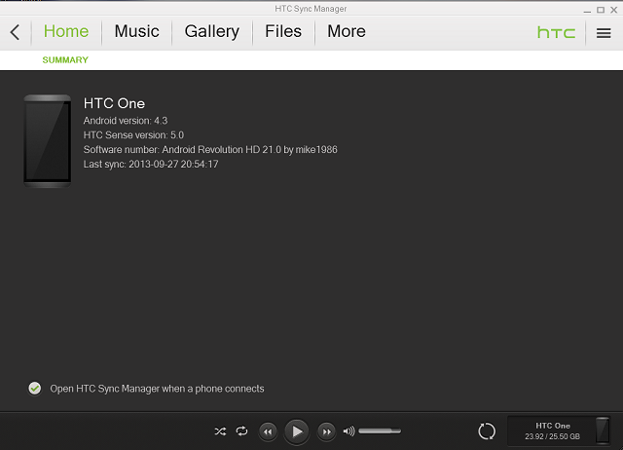Adjust the volume slider
Viewport: 623px width, 450px height.
pos(380,431)
